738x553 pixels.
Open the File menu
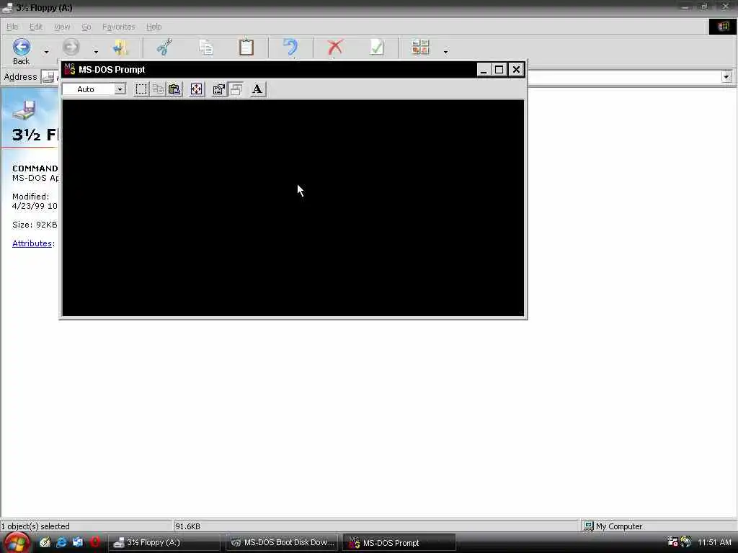(x=12, y=27)
